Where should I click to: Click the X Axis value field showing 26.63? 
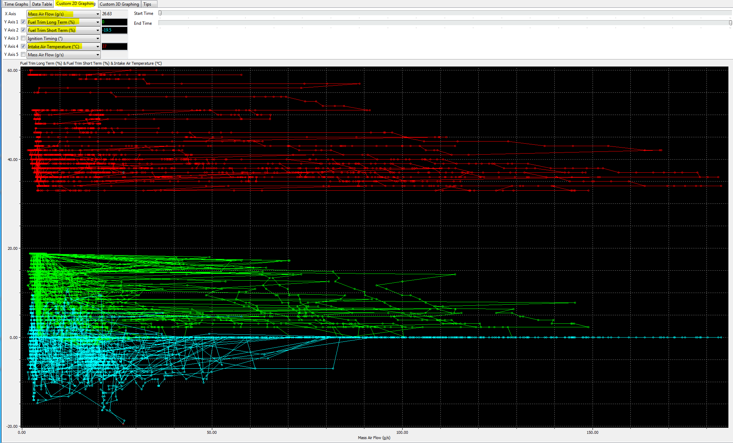pyautogui.click(x=114, y=14)
